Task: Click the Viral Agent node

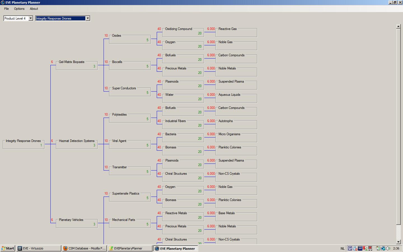Action: click(130, 144)
